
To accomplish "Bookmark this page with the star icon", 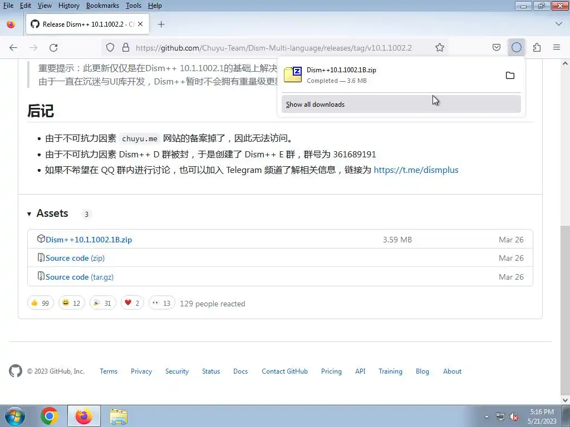I will click(440, 48).
